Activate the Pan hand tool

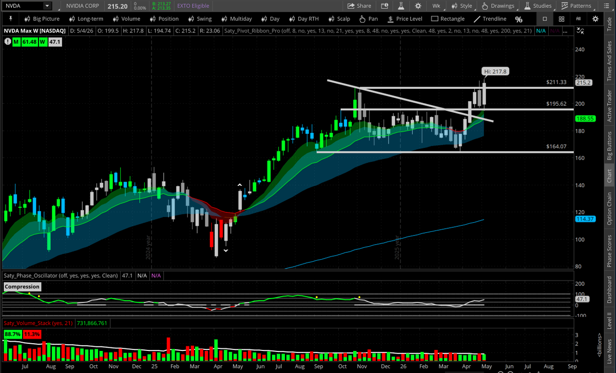point(369,19)
